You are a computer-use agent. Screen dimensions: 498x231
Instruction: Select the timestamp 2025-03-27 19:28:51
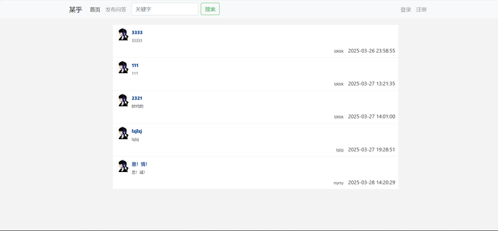point(372,150)
